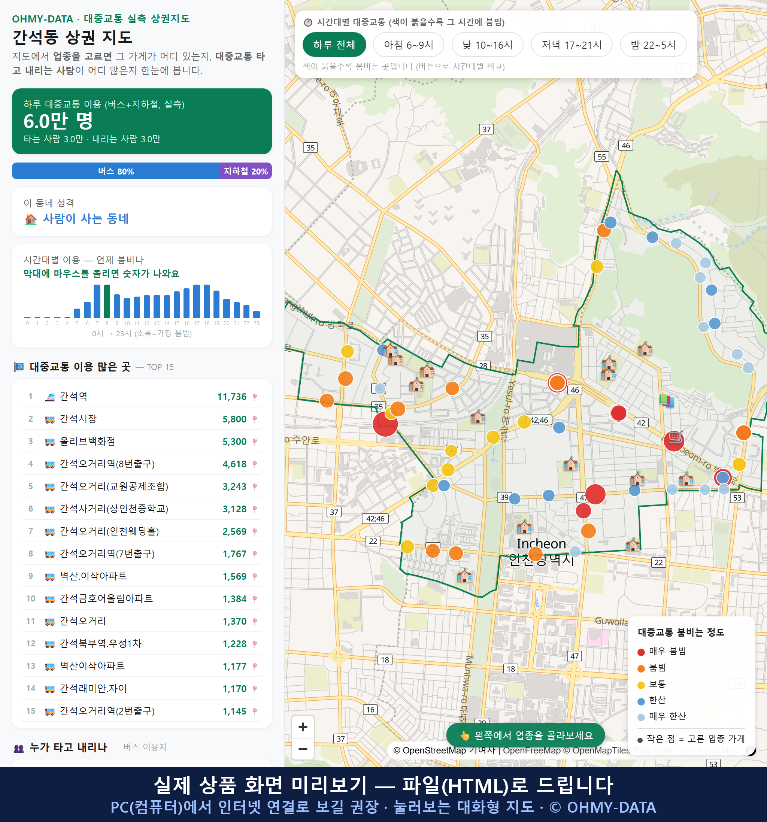
Task: Click the 보통 yellow legend swatch
Action: coord(641,685)
